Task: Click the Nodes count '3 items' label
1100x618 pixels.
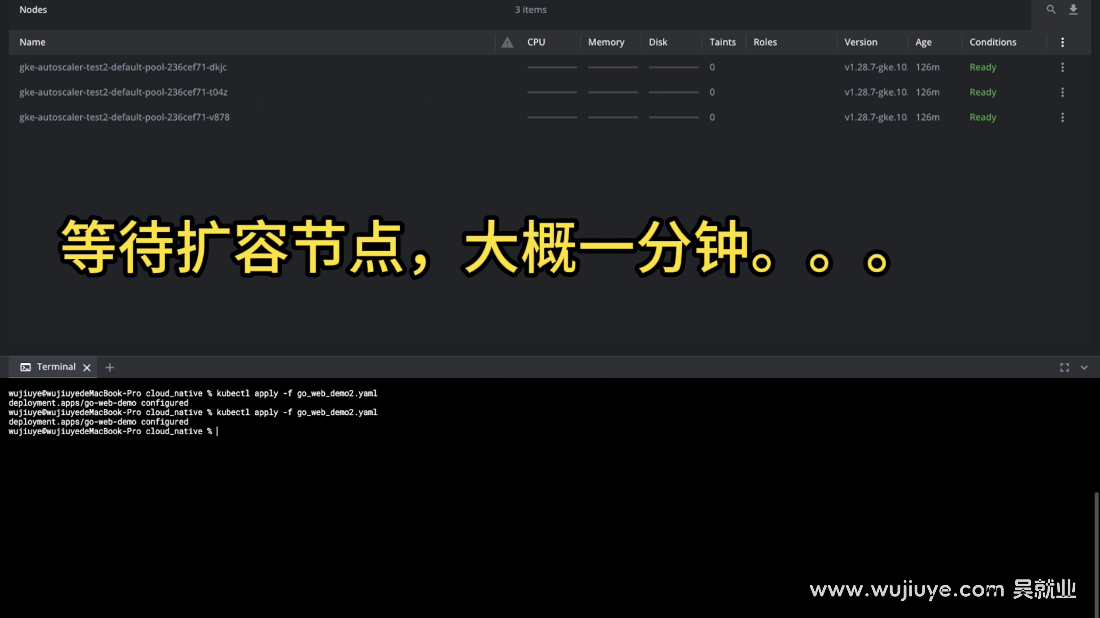Action: 530,9
